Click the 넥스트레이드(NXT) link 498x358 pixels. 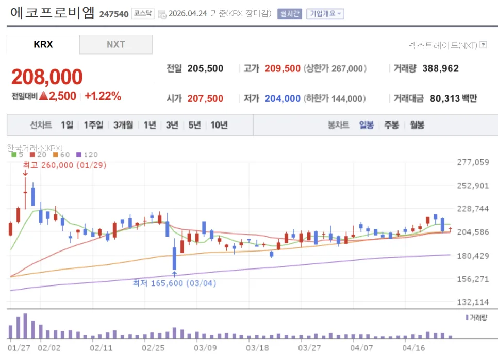point(443,45)
